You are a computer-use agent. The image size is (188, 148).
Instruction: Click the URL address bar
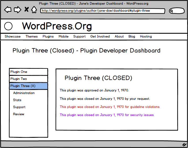click(x=103, y=11)
